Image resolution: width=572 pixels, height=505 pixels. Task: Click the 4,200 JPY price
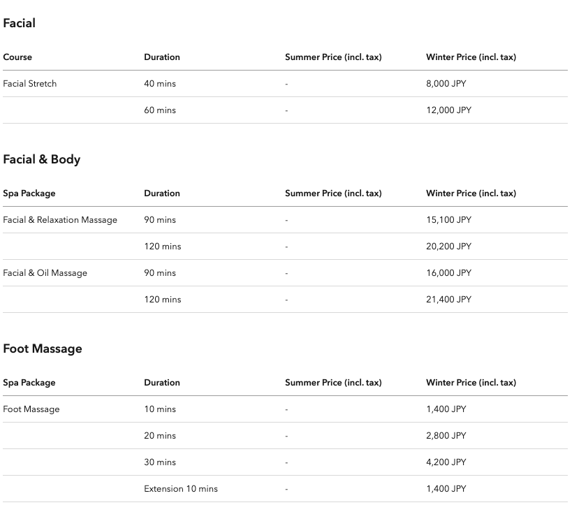446,462
